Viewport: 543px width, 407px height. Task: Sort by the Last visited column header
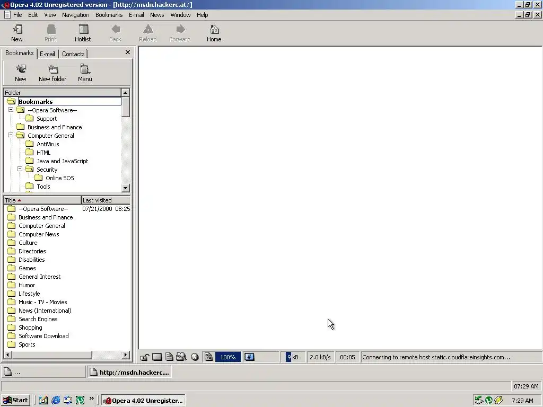[x=106, y=200]
